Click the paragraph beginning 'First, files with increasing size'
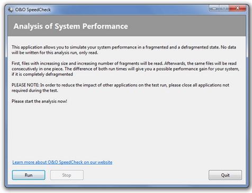 point(125,69)
